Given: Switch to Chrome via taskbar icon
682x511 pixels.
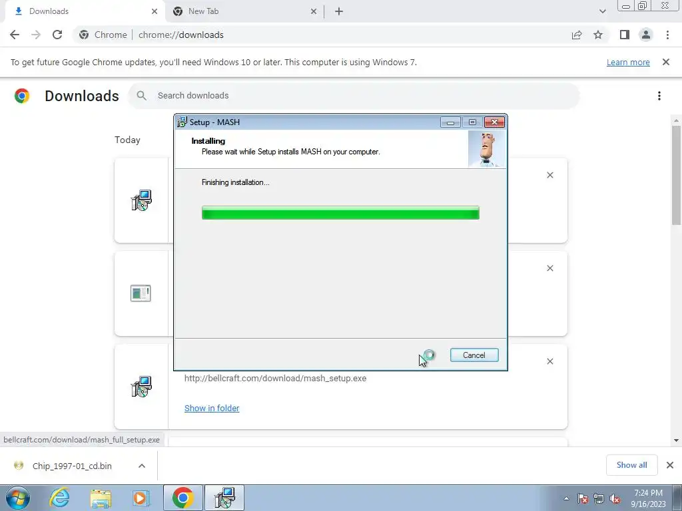Looking at the screenshot, I should [x=182, y=498].
